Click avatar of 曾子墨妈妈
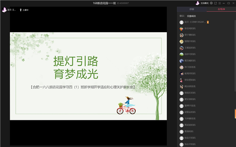 coord(181,35)
